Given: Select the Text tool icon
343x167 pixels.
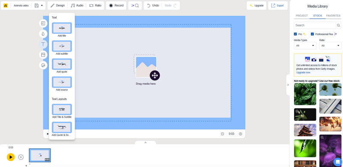Looking at the screenshot, I should (43, 45).
